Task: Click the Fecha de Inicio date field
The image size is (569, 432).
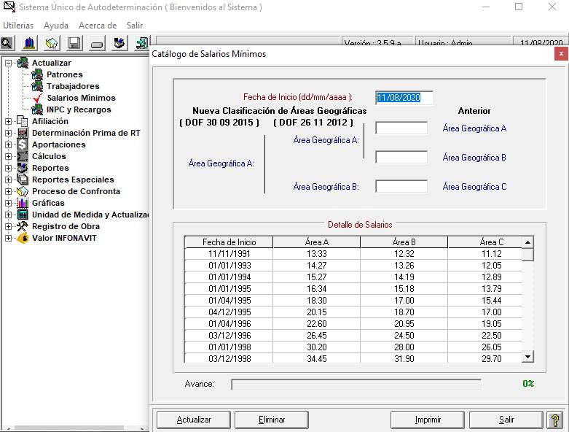Action: [x=404, y=98]
